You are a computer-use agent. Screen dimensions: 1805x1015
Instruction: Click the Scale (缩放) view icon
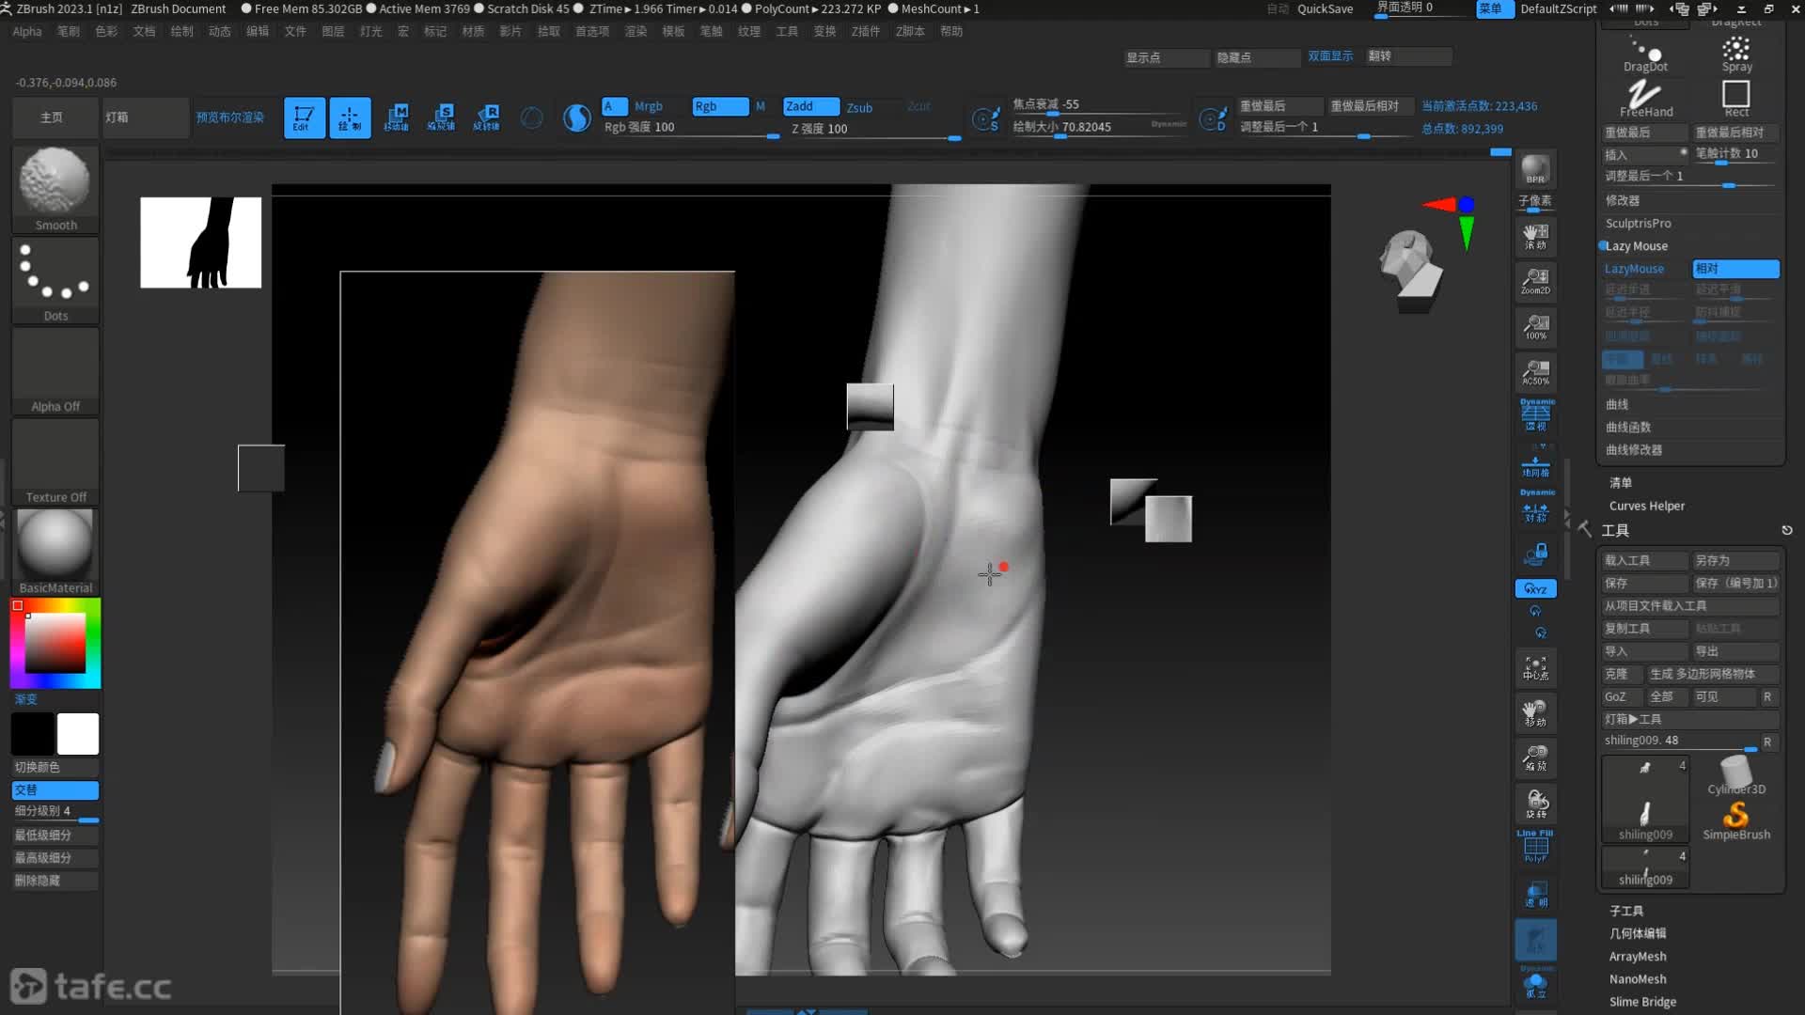pyautogui.click(x=1535, y=758)
